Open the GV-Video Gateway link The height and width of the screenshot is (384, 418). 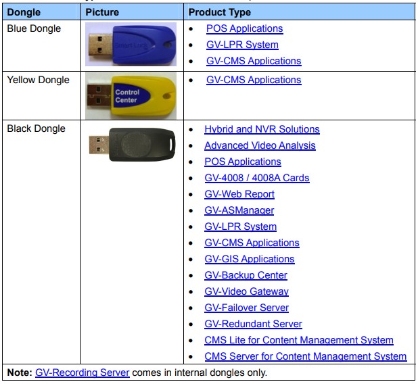247,291
